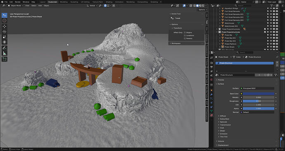The width and height of the screenshot is (285, 151).
Task: Open the File menu
Action: (6, 2)
